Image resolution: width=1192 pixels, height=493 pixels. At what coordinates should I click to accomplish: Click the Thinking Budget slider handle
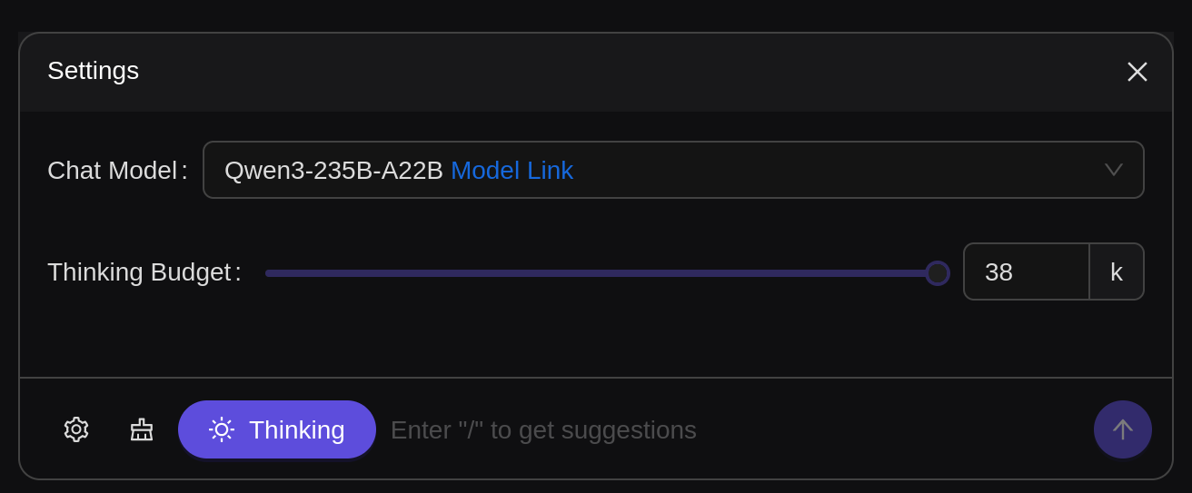click(x=938, y=273)
